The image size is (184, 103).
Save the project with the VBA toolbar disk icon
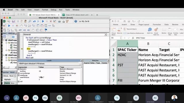13,21
